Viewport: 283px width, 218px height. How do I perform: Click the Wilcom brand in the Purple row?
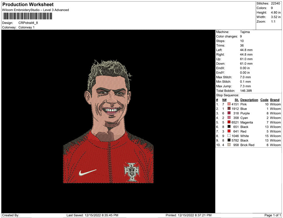pos(275,113)
